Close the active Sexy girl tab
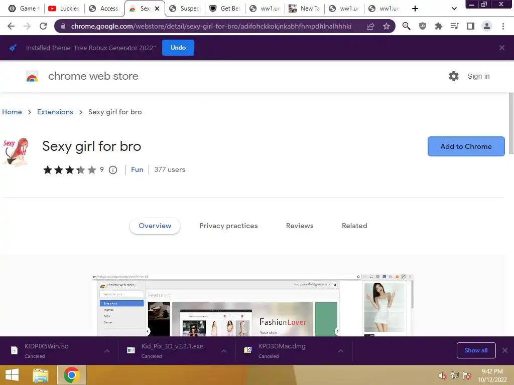The image size is (514, 385). tap(157, 9)
